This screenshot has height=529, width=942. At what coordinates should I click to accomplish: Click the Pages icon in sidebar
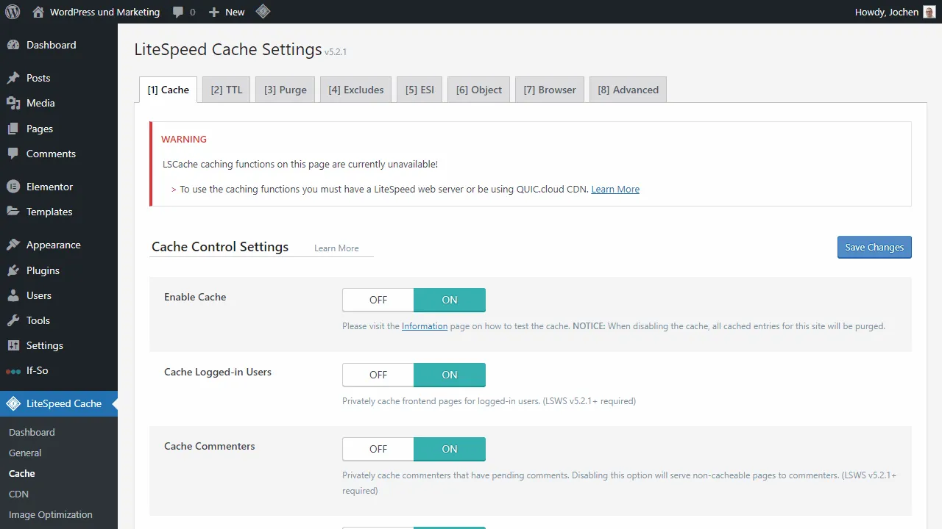click(x=13, y=129)
